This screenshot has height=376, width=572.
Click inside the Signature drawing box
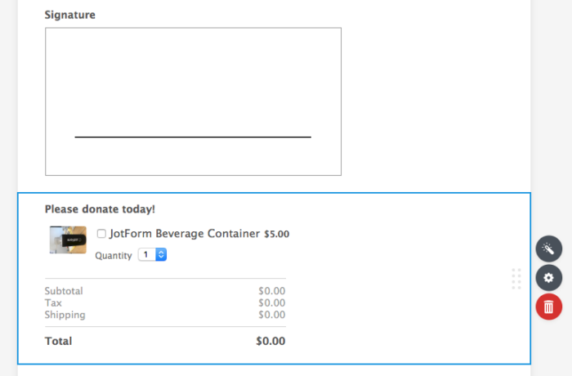click(x=193, y=82)
